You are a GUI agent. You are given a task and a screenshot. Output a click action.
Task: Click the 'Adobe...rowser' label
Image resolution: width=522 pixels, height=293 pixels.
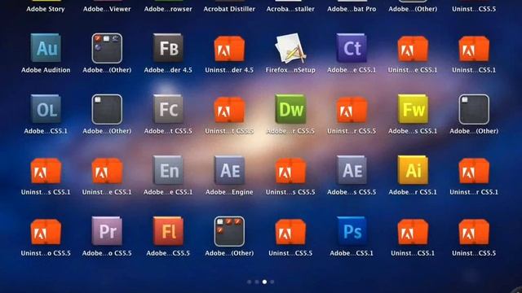[x=168, y=9]
